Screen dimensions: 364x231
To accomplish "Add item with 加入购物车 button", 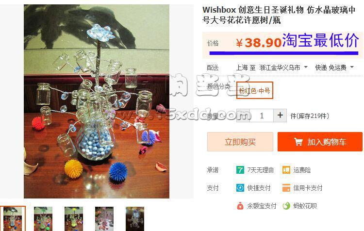I will click(320, 142).
